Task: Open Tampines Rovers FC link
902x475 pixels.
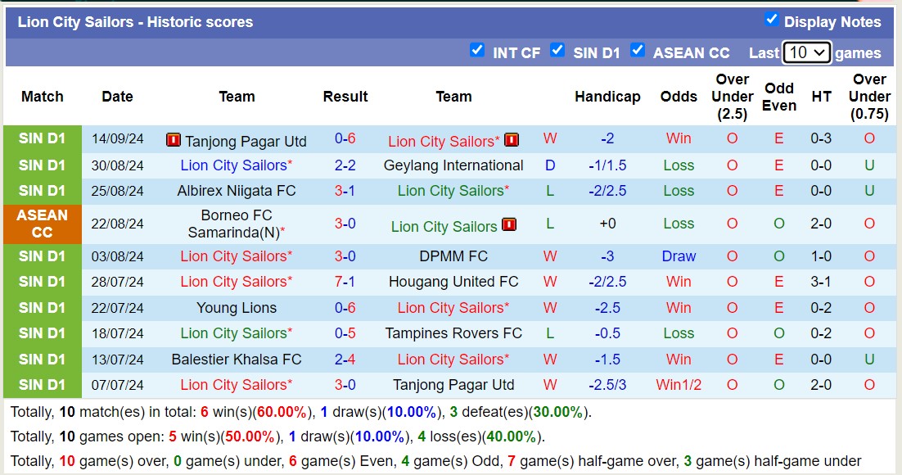Action: [x=453, y=333]
